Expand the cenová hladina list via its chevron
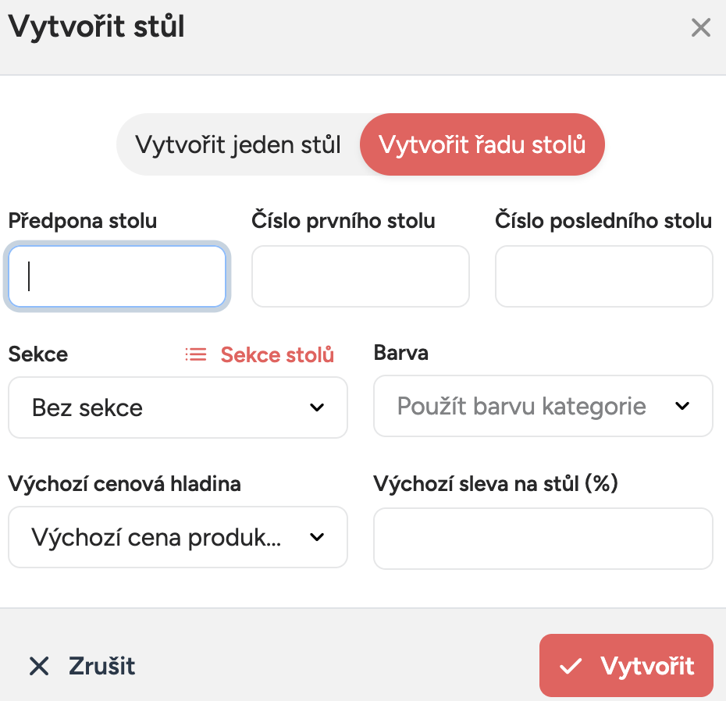 click(316, 537)
